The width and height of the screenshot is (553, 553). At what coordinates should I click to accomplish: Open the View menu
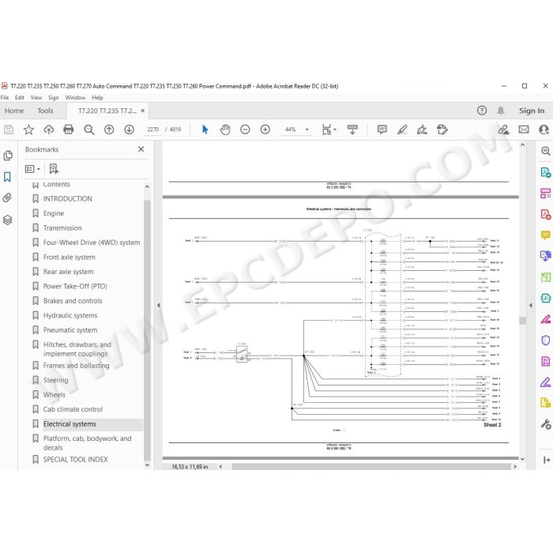pyautogui.click(x=36, y=98)
